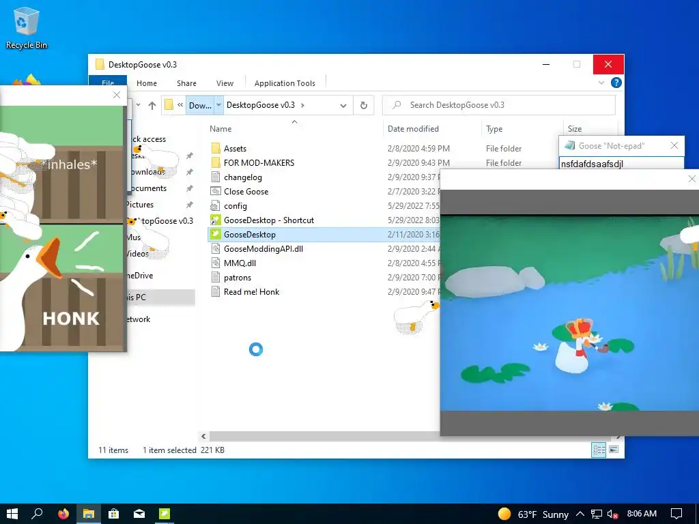699x524 pixels.
Task: Expand the Dow... breadcrumb dropdown arrow
Action: [x=219, y=105]
